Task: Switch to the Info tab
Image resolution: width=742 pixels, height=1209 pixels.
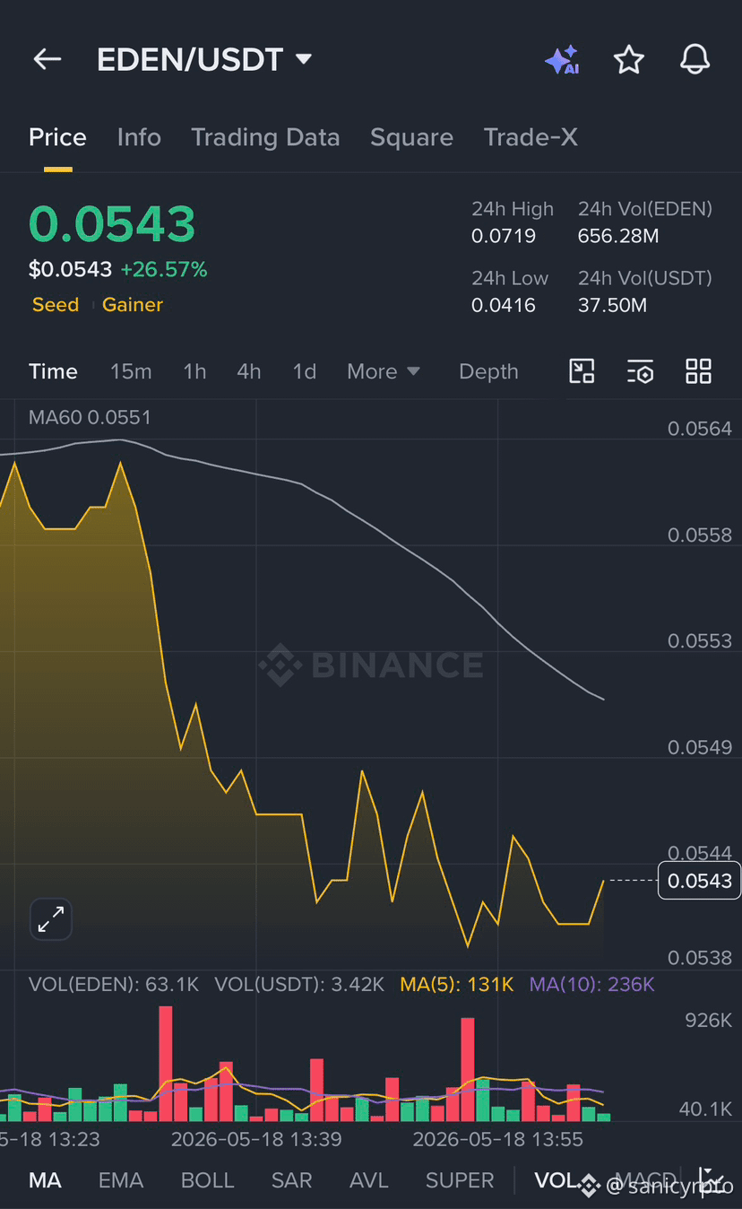Action: 139,137
